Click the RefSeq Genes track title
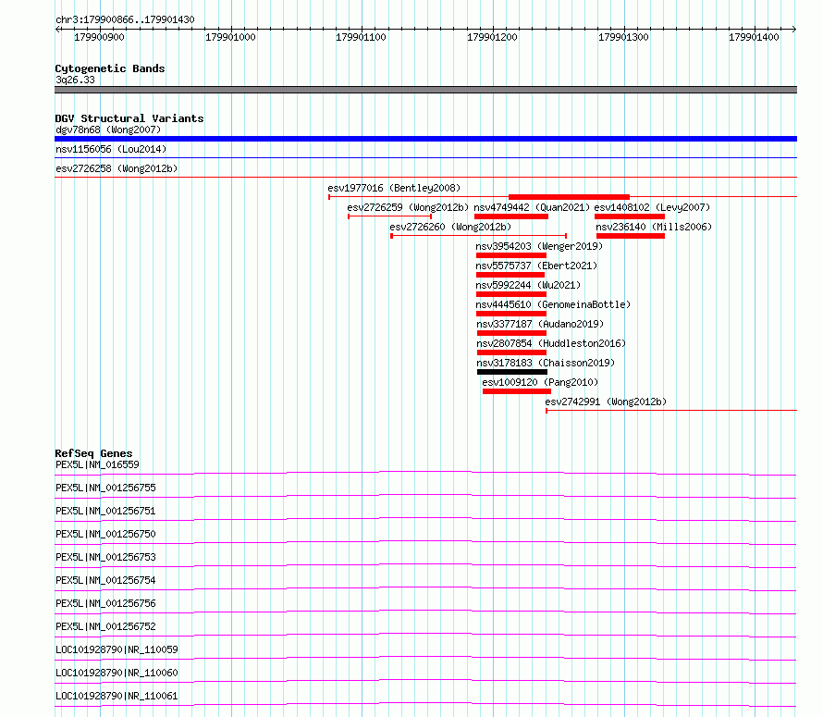 click(93, 453)
